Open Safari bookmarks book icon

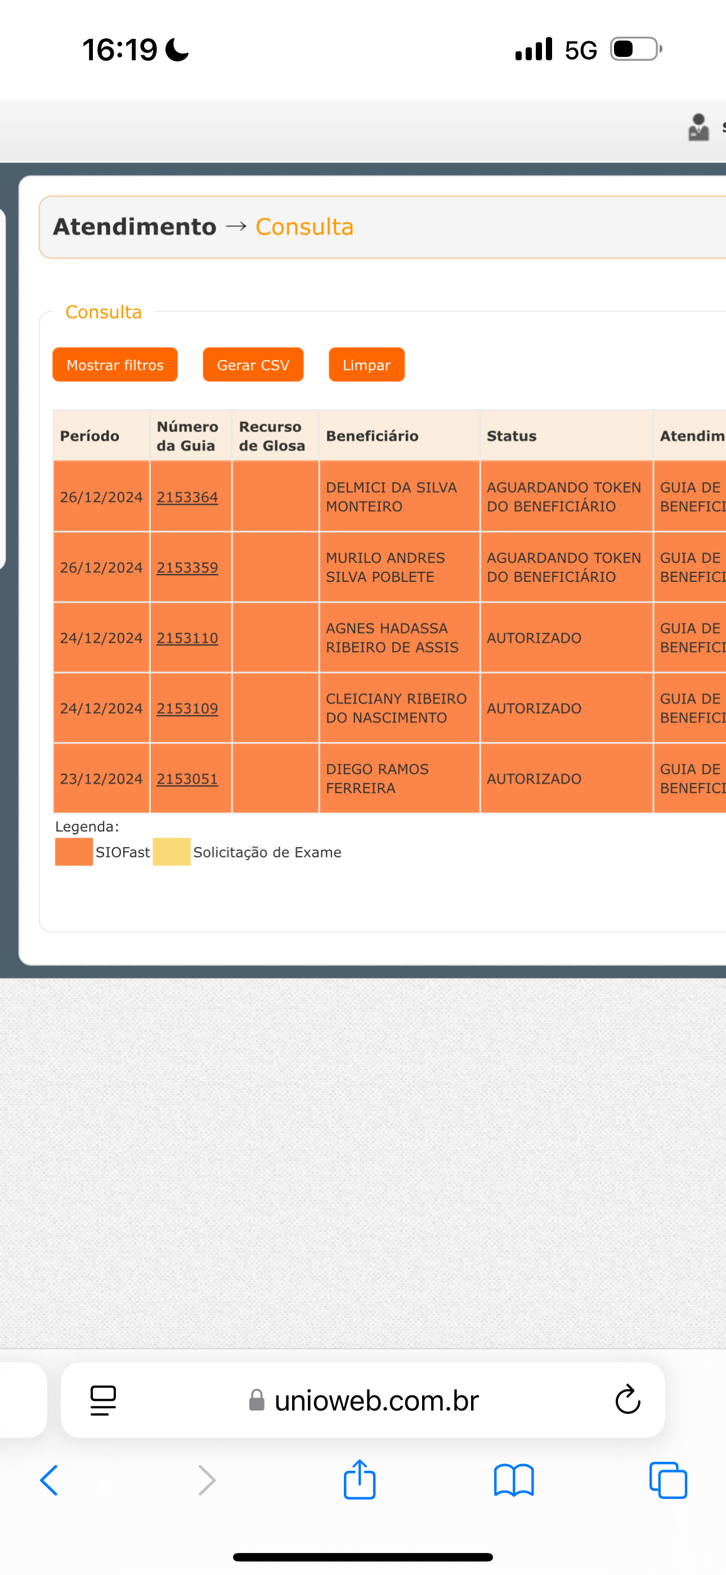[x=514, y=1480]
